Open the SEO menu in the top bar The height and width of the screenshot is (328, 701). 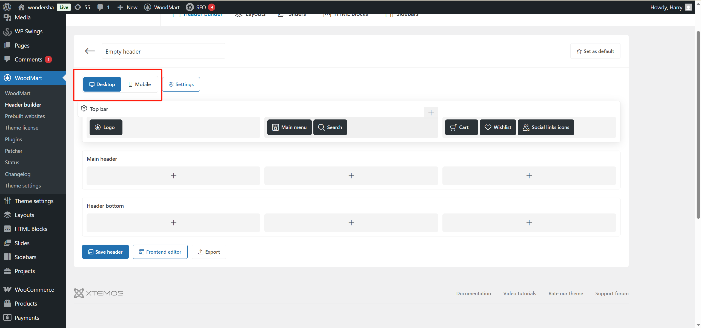(x=200, y=7)
